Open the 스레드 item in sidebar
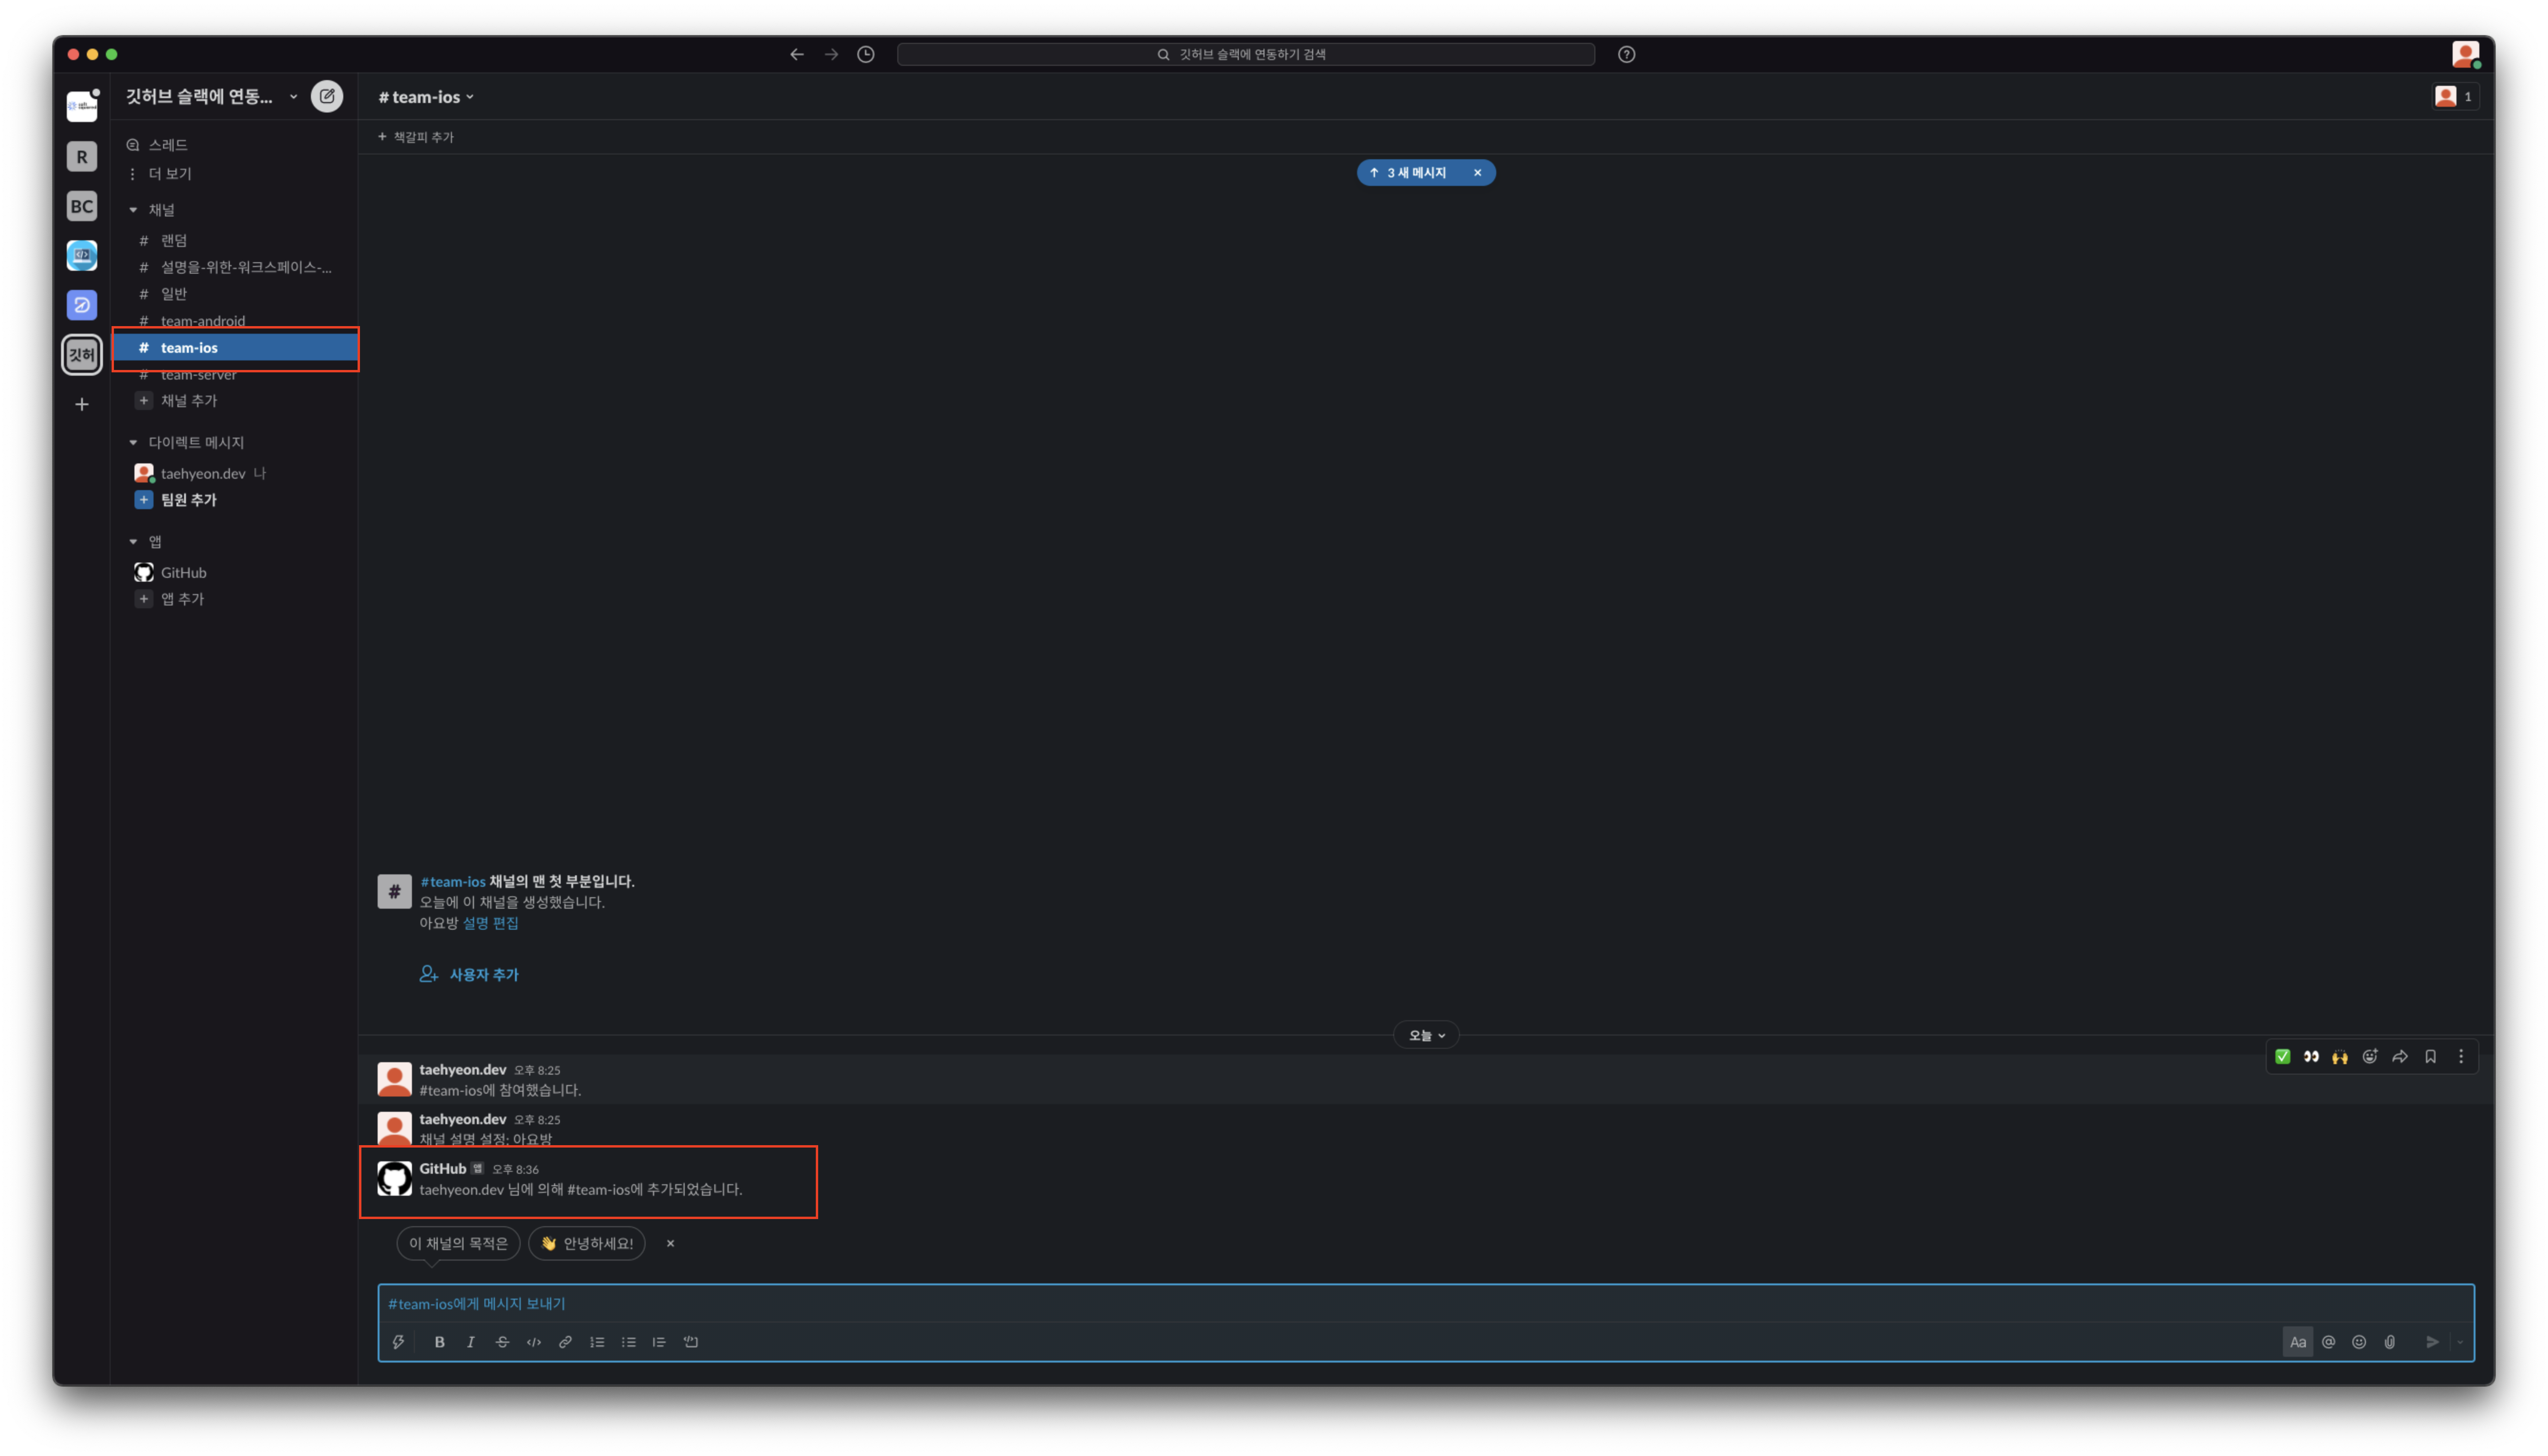 [x=168, y=145]
